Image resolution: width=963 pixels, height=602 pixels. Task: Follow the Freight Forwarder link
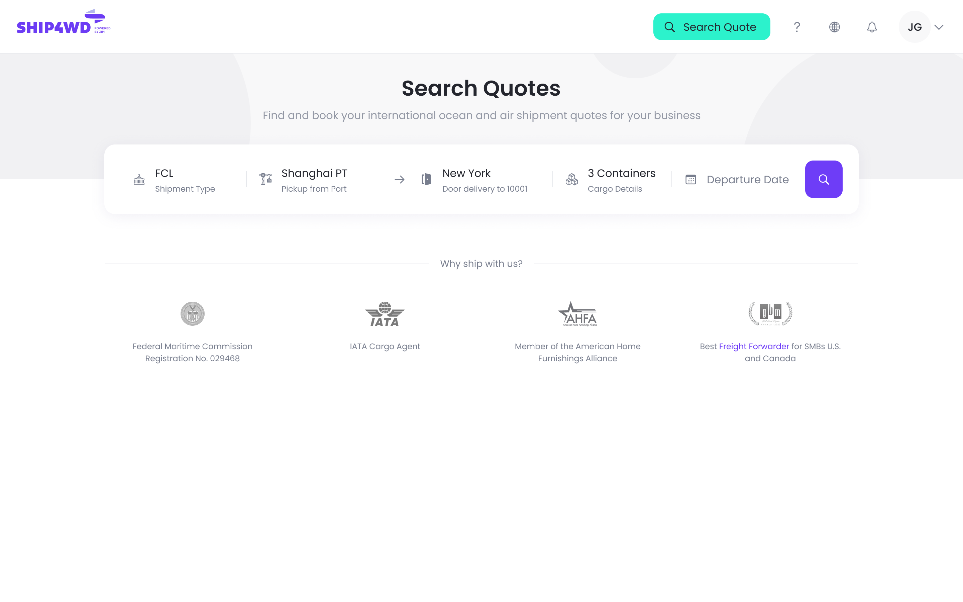[x=754, y=346]
